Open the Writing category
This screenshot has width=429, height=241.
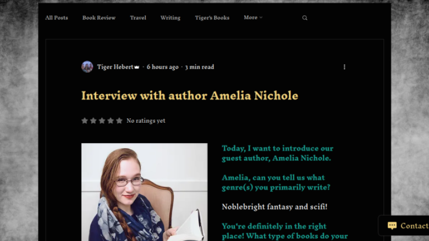tap(170, 18)
